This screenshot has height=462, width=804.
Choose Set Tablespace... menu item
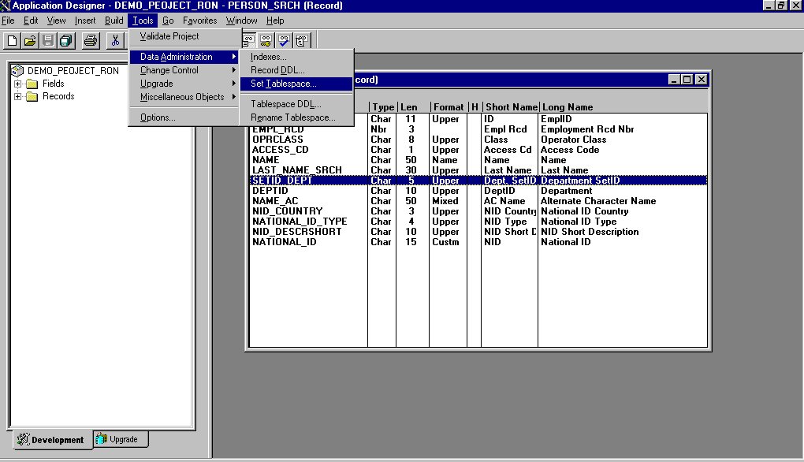[296, 84]
